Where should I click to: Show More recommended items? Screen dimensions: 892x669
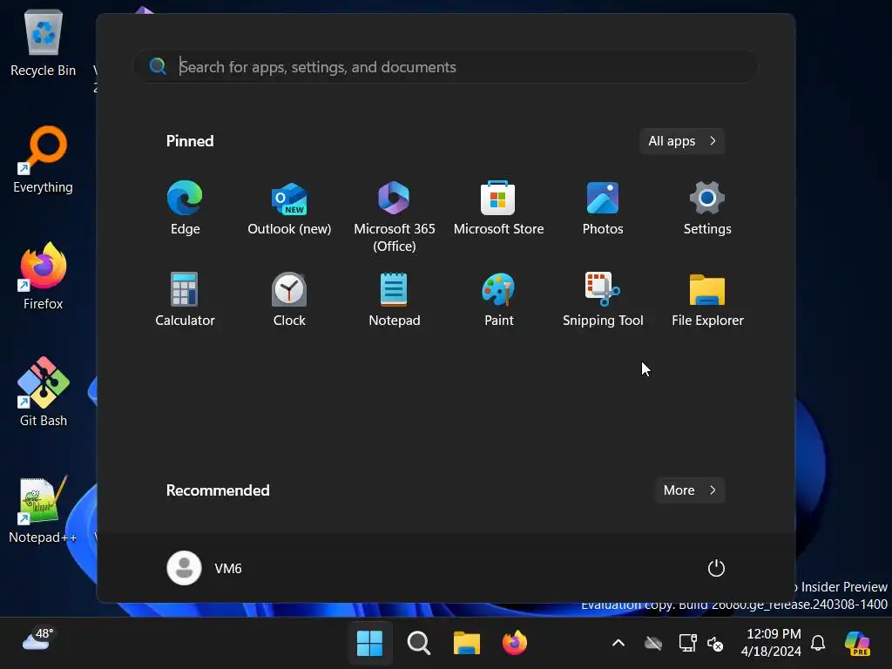[x=690, y=490]
